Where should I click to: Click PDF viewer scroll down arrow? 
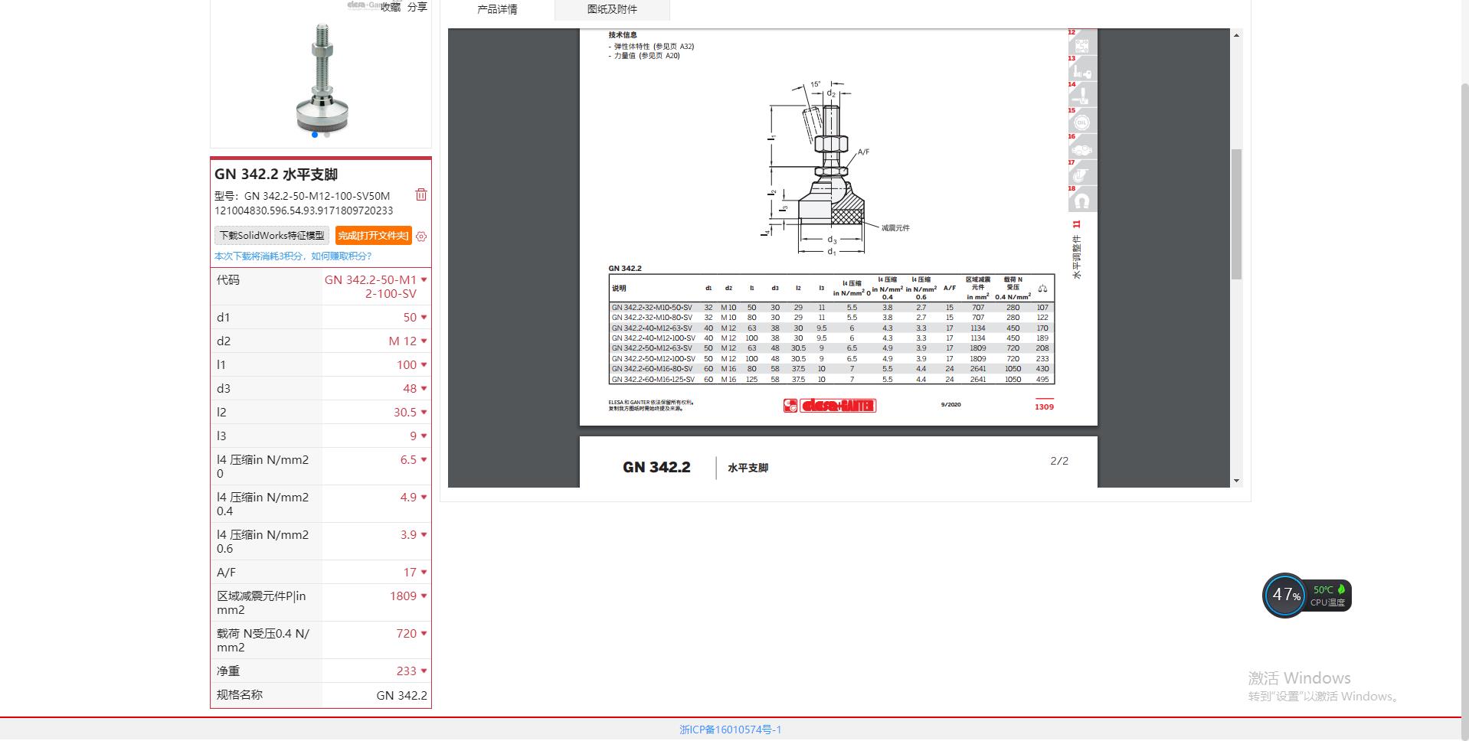pos(1236,481)
